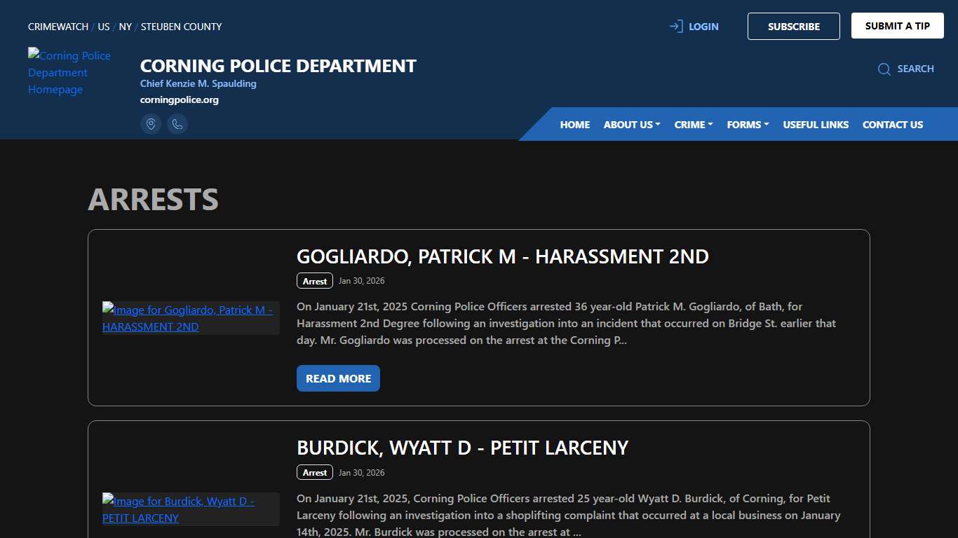Click the phone contact icon
The image size is (958, 538).
pos(177,124)
